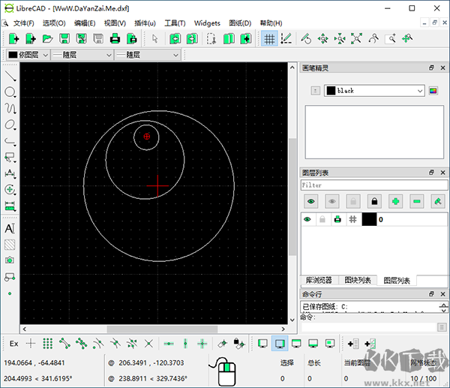The image size is (450, 388).
Task: Open the Modify tools
Action: (10, 190)
